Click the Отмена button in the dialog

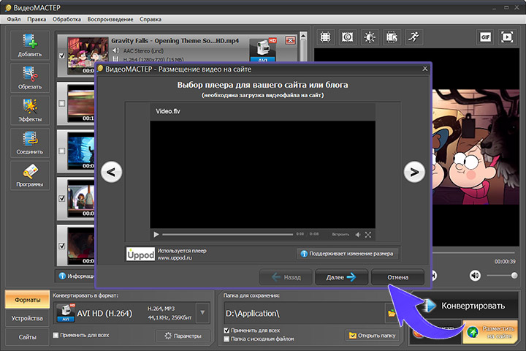(398, 277)
